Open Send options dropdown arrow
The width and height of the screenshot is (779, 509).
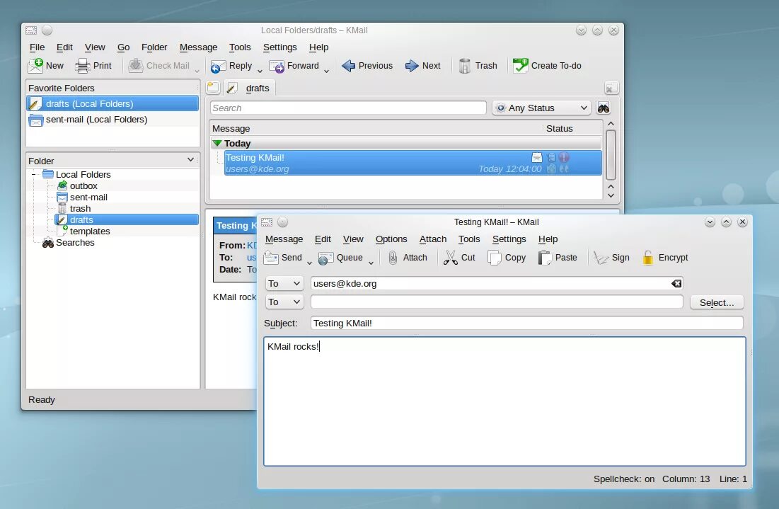[309, 263]
